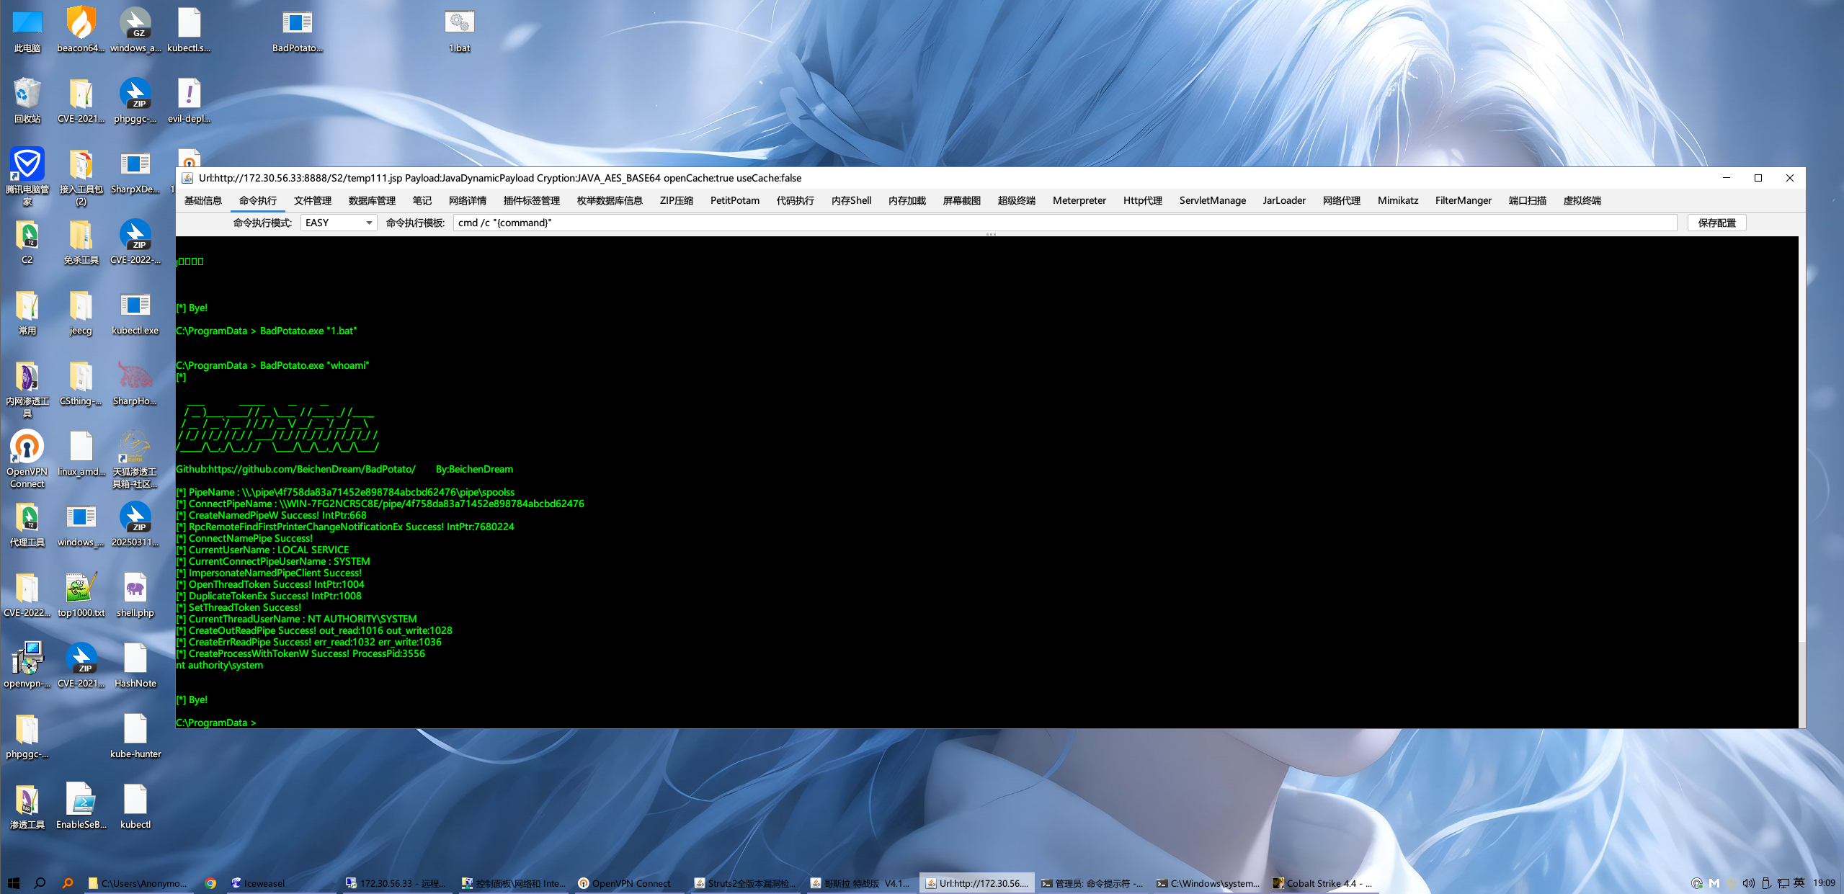
Task: Click the volume icon in the system tray
Action: pos(1748,883)
